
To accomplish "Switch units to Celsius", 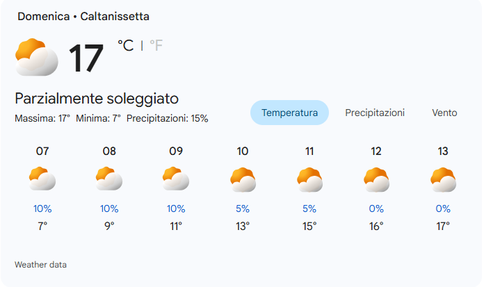I will [126, 46].
